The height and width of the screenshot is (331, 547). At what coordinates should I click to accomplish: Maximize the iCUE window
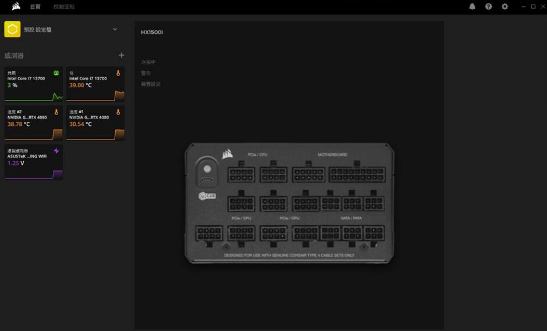[533, 6]
